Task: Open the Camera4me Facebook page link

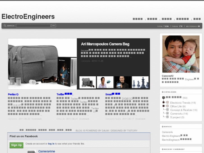Action: pyautogui.click(x=47, y=151)
